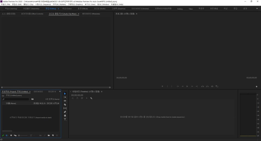Click the horizontal scrollbar in Project panel
The image size is (261, 141).
7,131
